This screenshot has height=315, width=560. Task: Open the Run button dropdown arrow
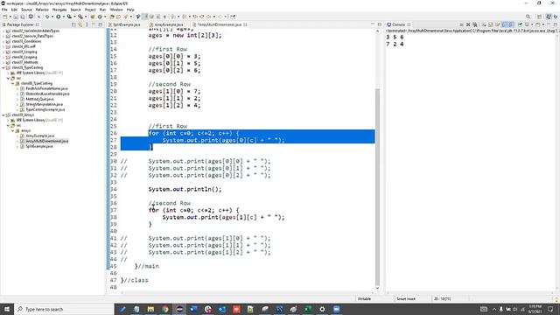point(64,17)
